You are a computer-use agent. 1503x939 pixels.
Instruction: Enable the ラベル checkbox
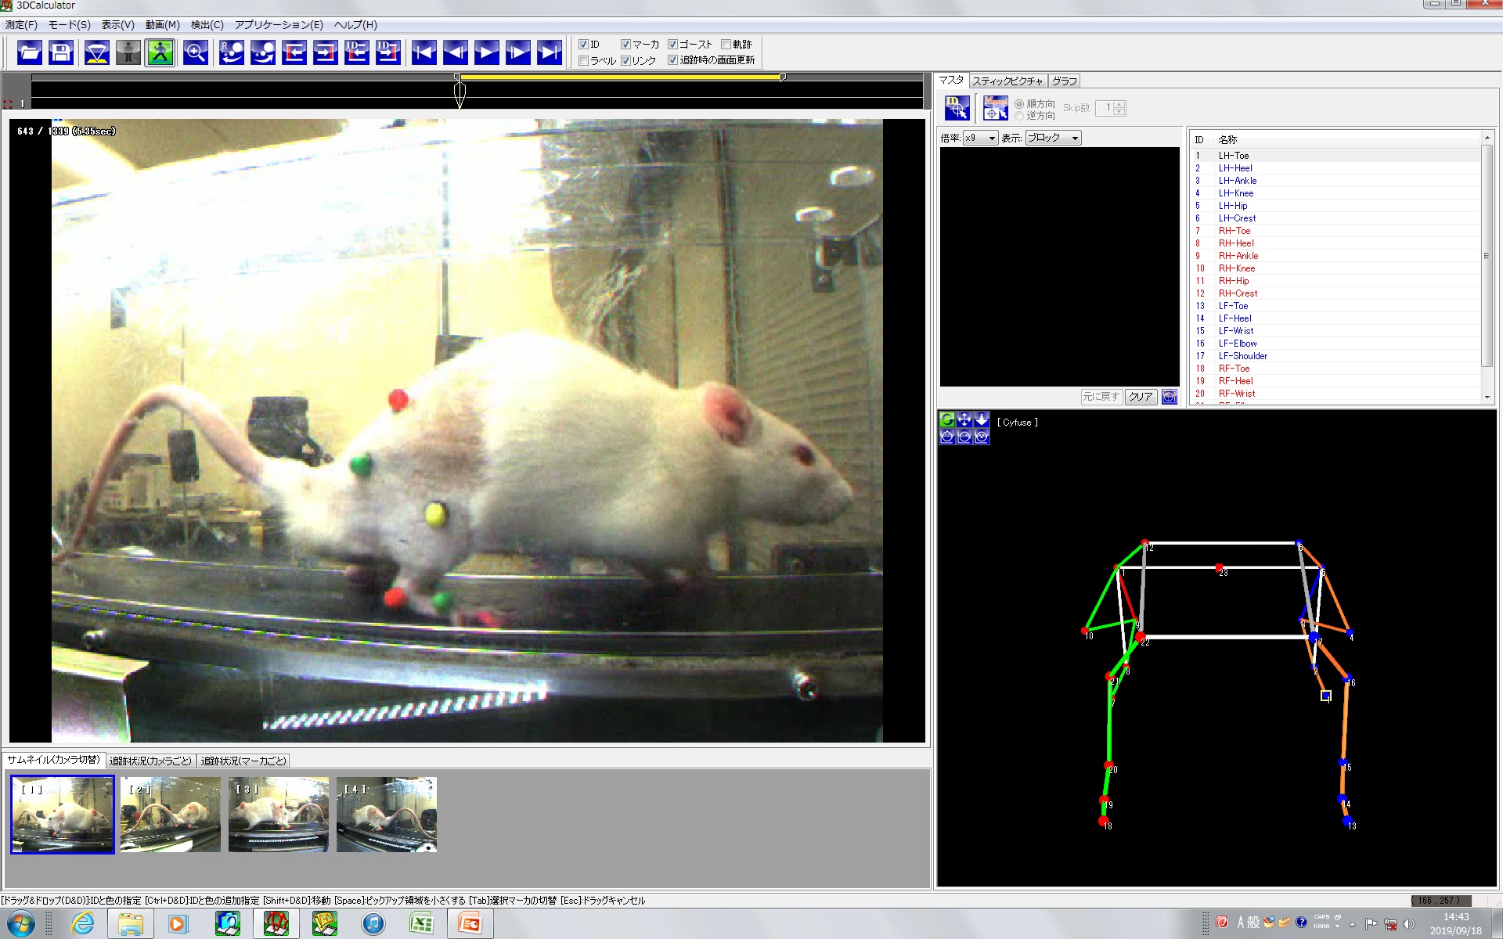click(x=583, y=60)
